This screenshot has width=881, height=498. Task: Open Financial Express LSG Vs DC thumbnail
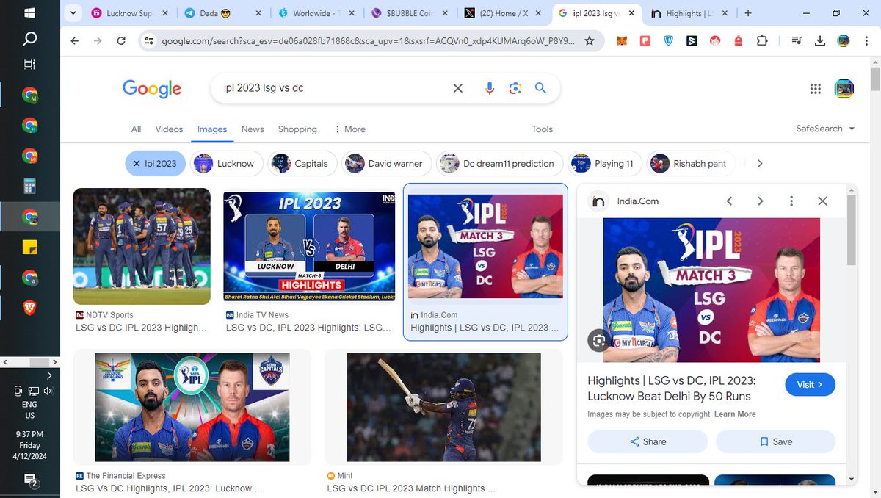tap(192, 407)
